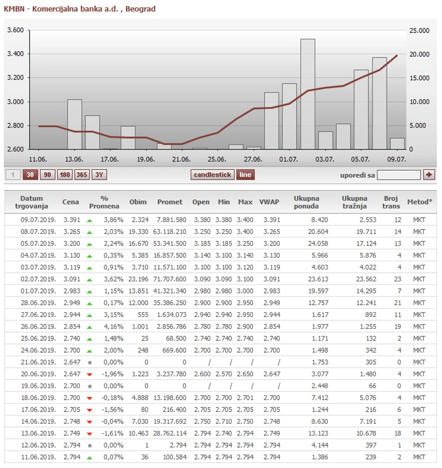Image resolution: width=442 pixels, height=468 pixels.
Task: Switch chart to 90 day period
Action: click(x=47, y=175)
